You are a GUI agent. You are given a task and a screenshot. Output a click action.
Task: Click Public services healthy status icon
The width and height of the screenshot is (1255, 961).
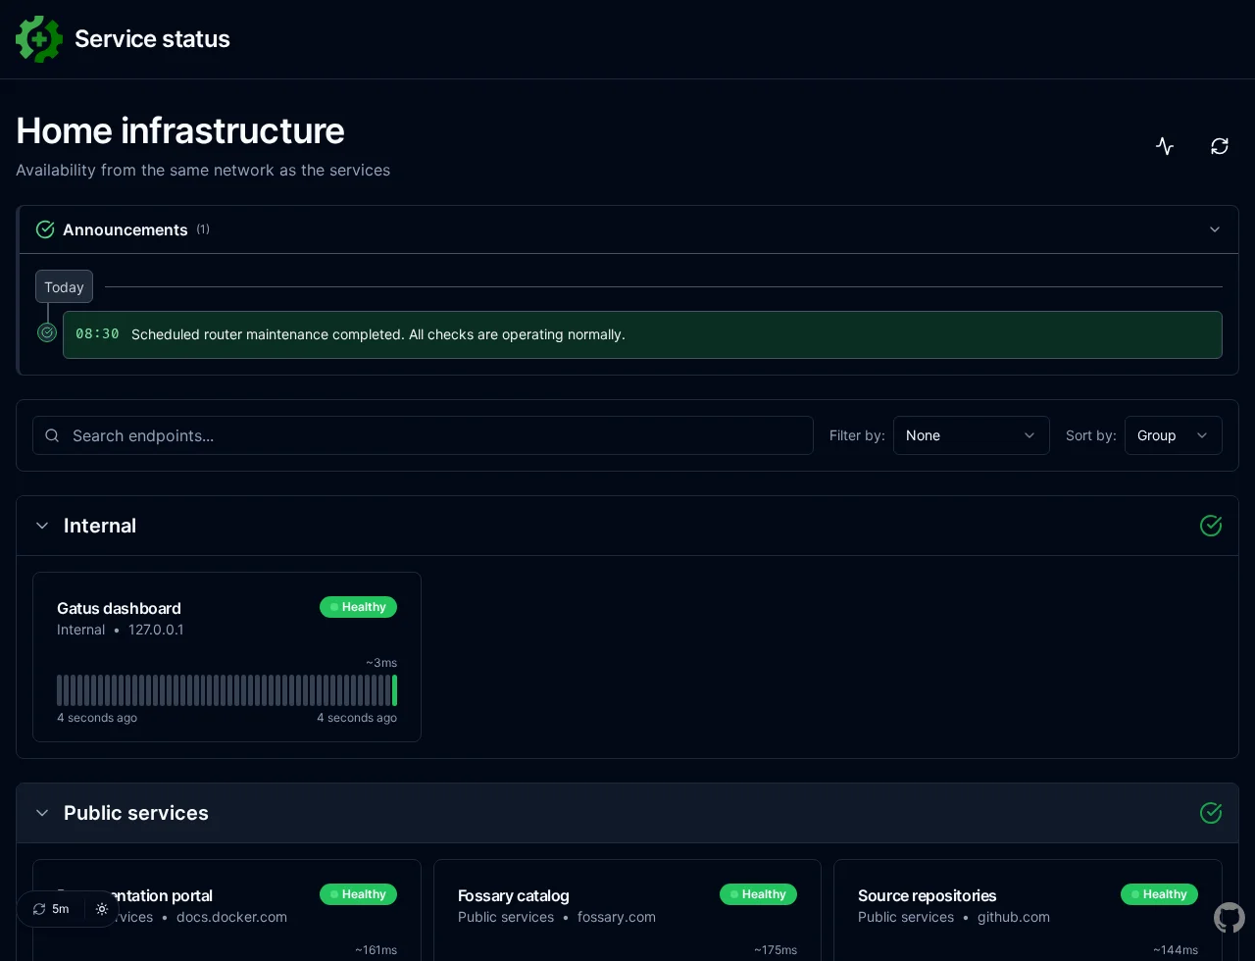tap(1211, 813)
